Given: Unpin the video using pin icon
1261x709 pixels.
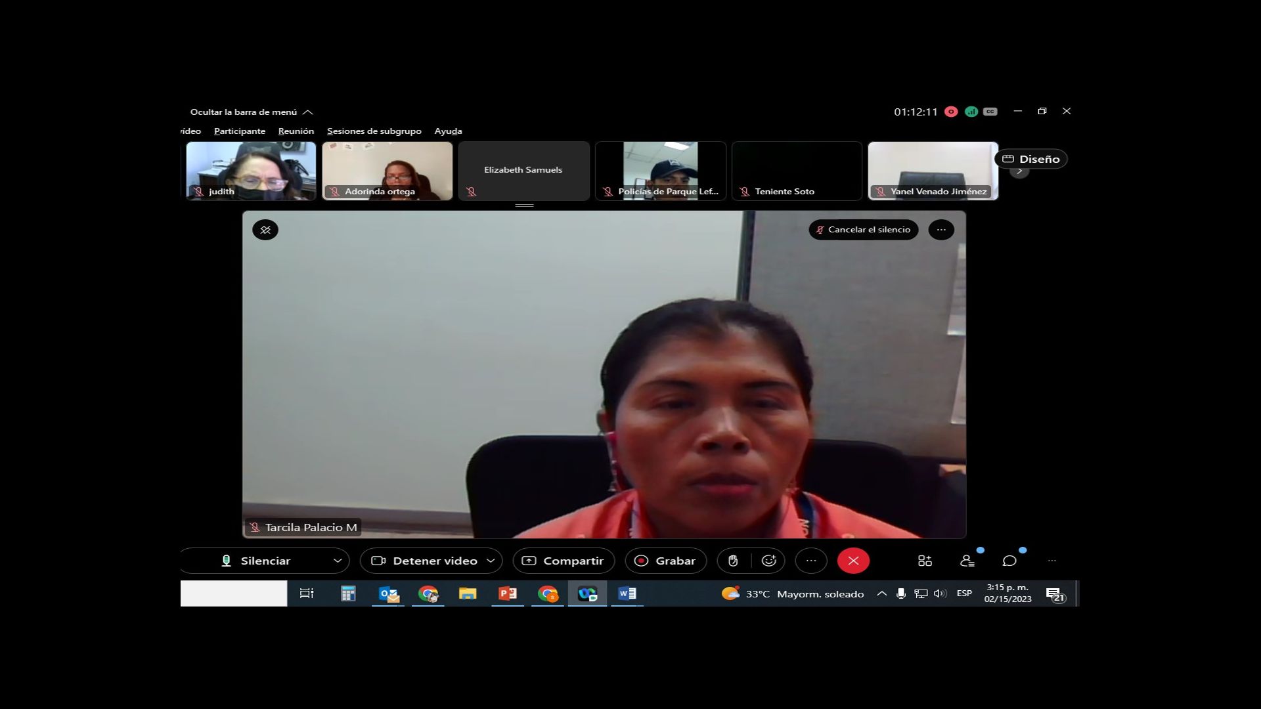Looking at the screenshot, I should click(x=265, y=230).
